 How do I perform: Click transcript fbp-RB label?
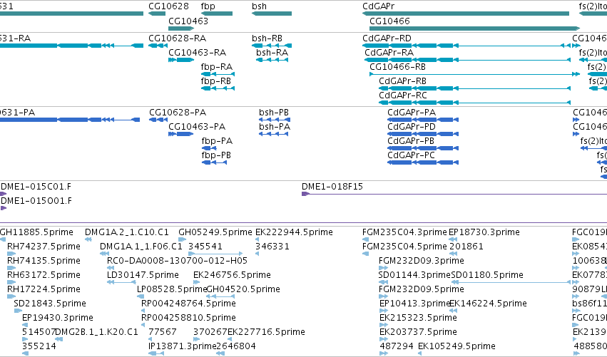[x=216, y=81]
